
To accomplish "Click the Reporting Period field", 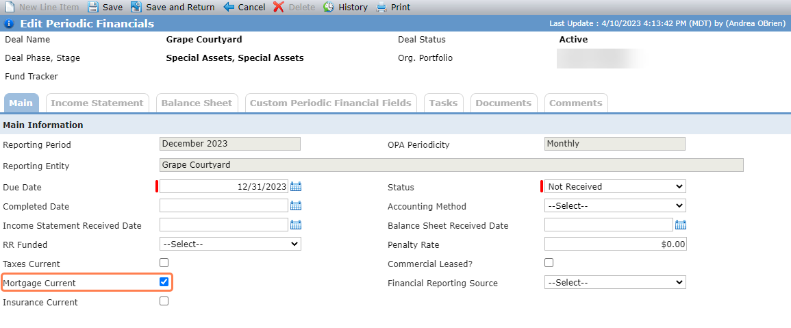I will [230, 144].
